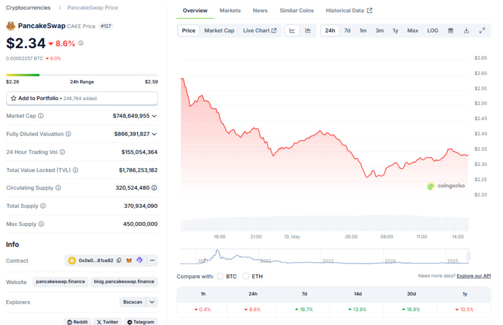Download the chart data via the download icon
Image resolution: width=503 pixels, height=325 pixels.
[x=466, y=31]
